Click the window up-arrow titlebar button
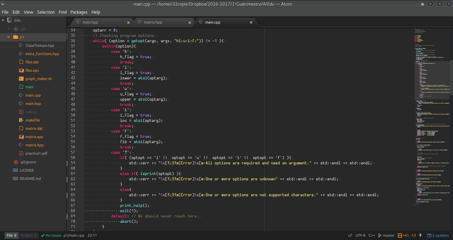The width and height of the screenshot is (453, 240). pos(422,4)
